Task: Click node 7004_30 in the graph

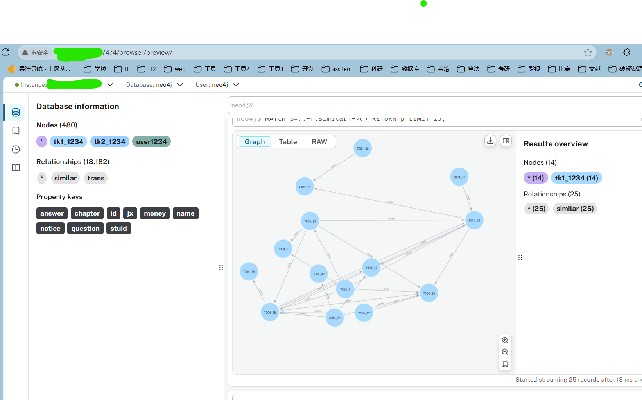Action: [x=362, y=148]
